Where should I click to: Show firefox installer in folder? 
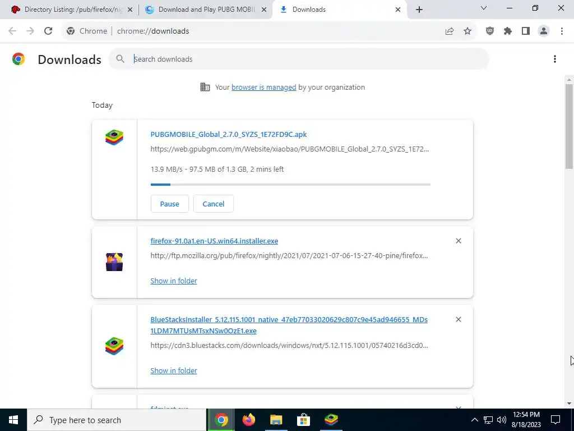(174, 281)
